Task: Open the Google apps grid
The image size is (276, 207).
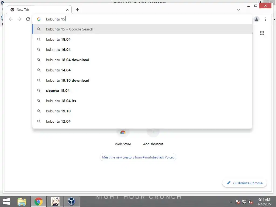Action: pyautogui.click(x=262, y=33)
